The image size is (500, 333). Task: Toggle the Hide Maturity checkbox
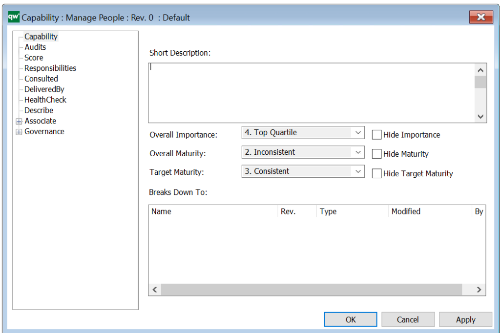click(x=376, y=154)
